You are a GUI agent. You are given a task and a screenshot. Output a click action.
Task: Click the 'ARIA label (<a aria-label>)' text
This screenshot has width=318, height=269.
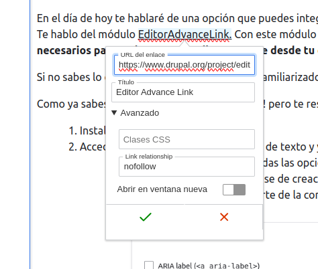[x=209, y=266]
